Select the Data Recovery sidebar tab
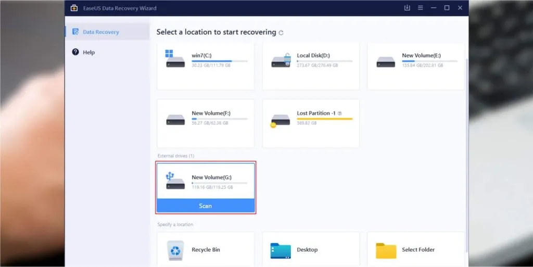Viewport: 533px width, 267px height. pos(107,32)
